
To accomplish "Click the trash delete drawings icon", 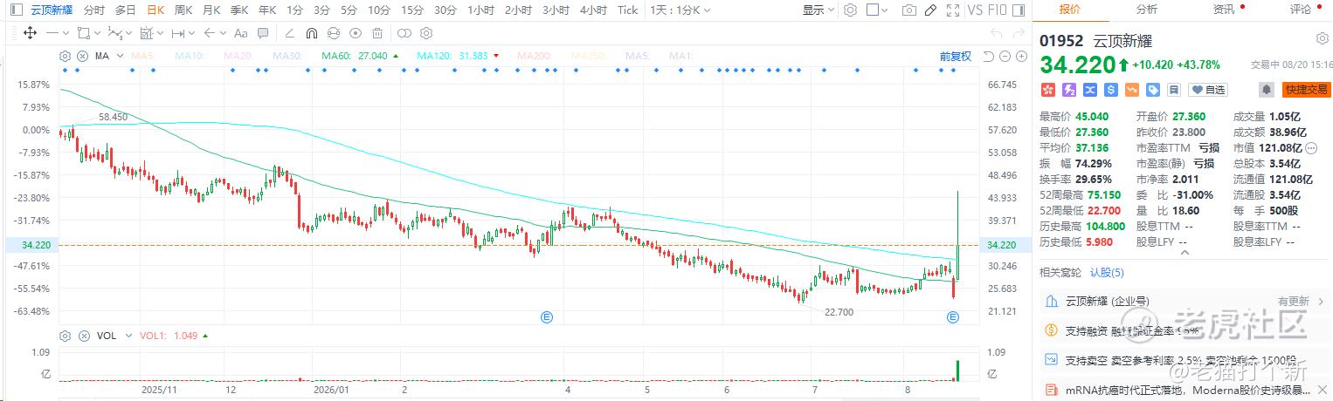I will 376,32.
